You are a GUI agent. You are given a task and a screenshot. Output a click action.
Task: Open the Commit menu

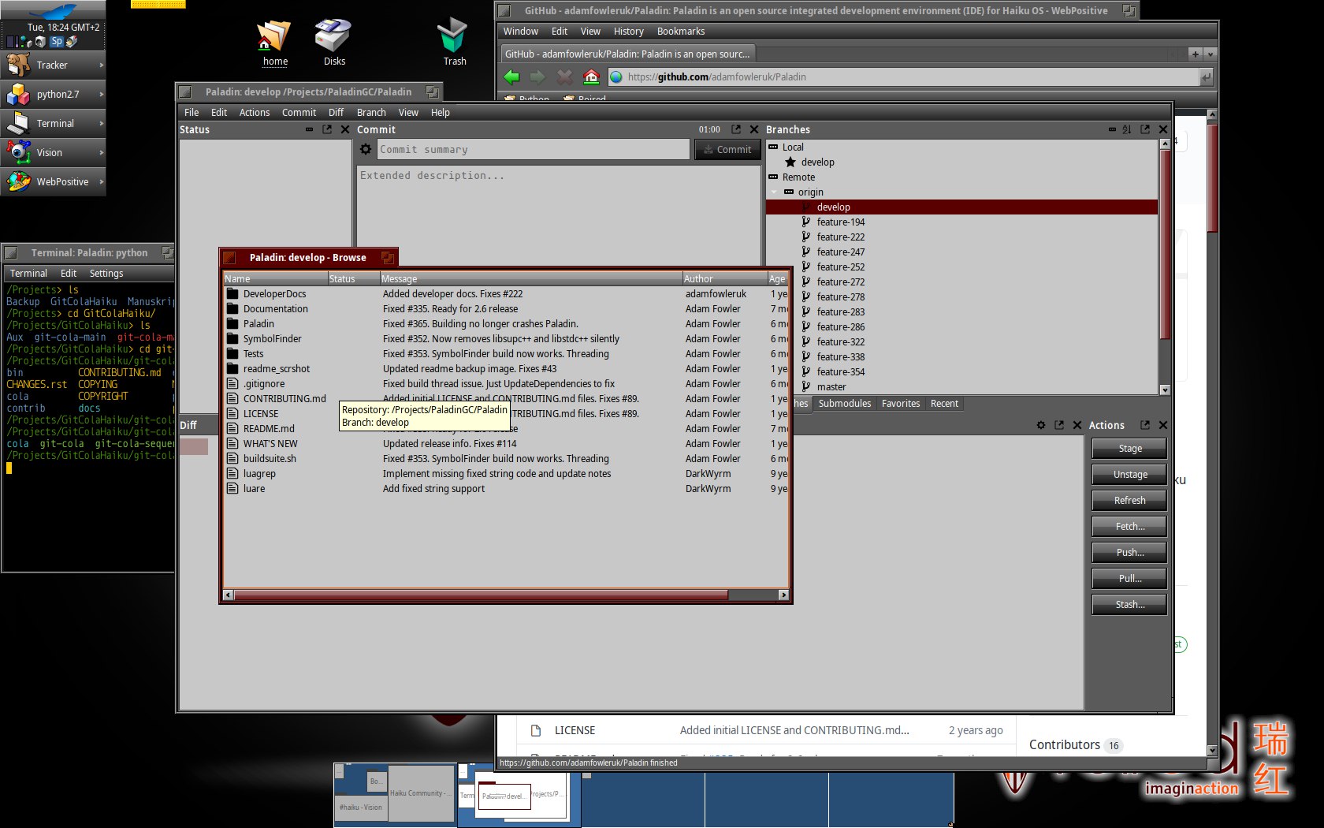pyautogui.click(x=299, y=113)
